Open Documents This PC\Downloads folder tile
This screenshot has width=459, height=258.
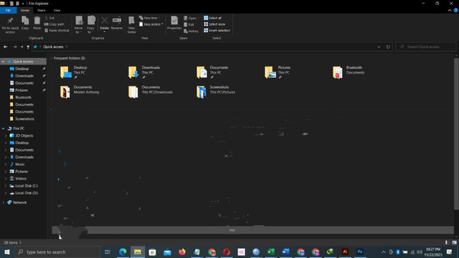(151, 91)
